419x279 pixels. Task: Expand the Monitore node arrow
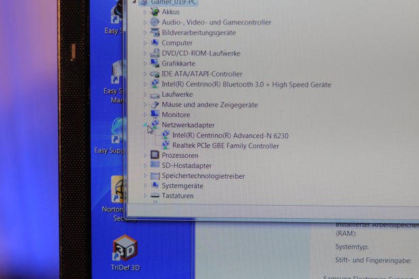coord(145,115)
